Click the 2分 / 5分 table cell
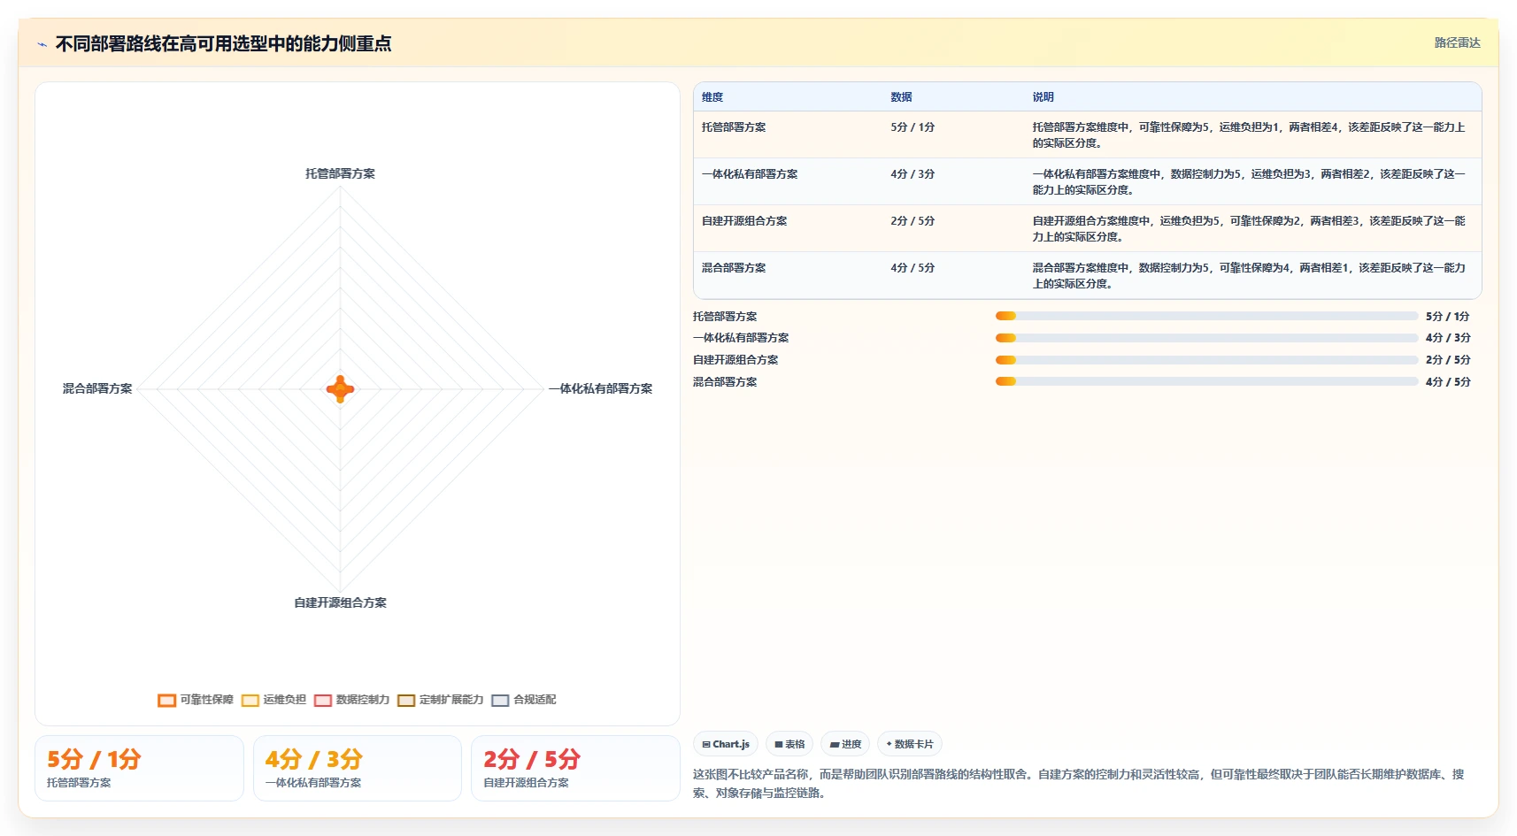1517x836 pixels. [913, 221]
